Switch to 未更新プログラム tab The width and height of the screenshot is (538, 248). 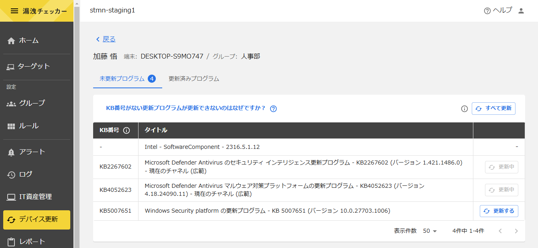click(x=128, y=79)
